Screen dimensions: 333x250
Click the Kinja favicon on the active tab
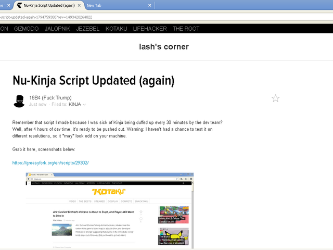[19, 6]
